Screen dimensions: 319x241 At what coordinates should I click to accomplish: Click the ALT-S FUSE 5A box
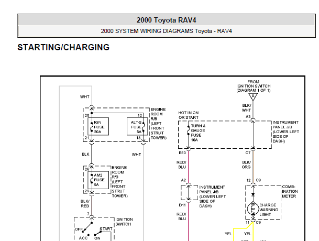click(x=137, y=126)
